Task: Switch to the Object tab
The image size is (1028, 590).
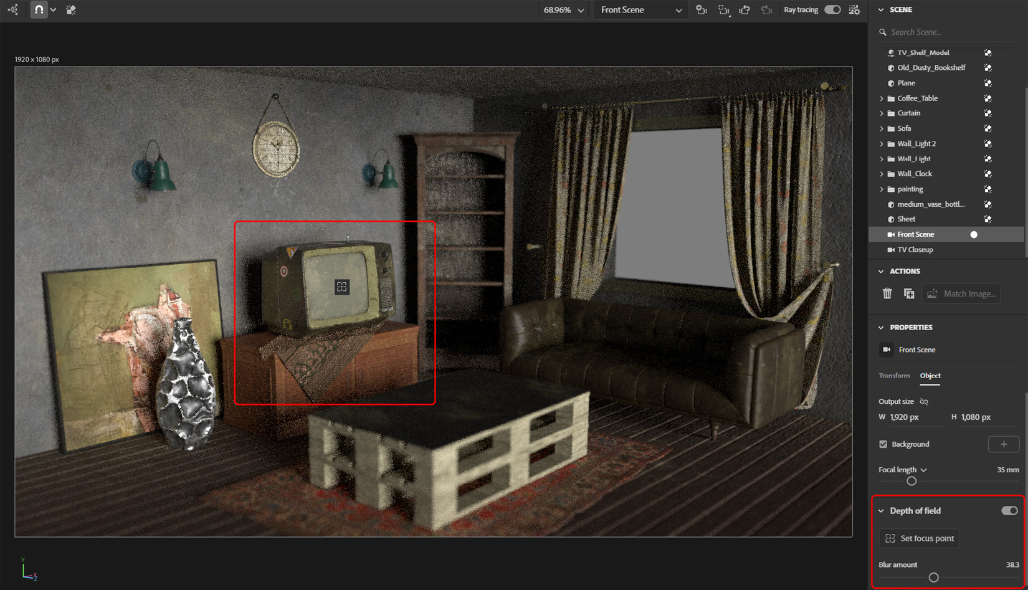Action: point(930,376)
